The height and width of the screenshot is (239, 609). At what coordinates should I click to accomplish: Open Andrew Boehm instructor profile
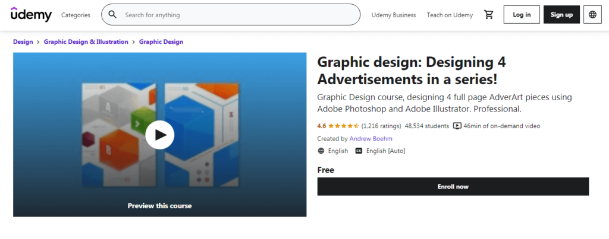pyautogui.click(x=371, y=138)
